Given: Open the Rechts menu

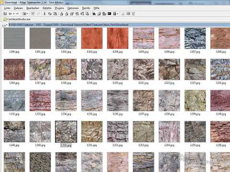Looking at the screenshot, I should (86, 8).
